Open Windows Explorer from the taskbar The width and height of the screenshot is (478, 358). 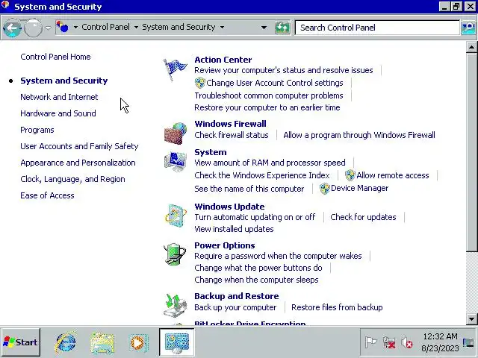(x=102, y=343)
